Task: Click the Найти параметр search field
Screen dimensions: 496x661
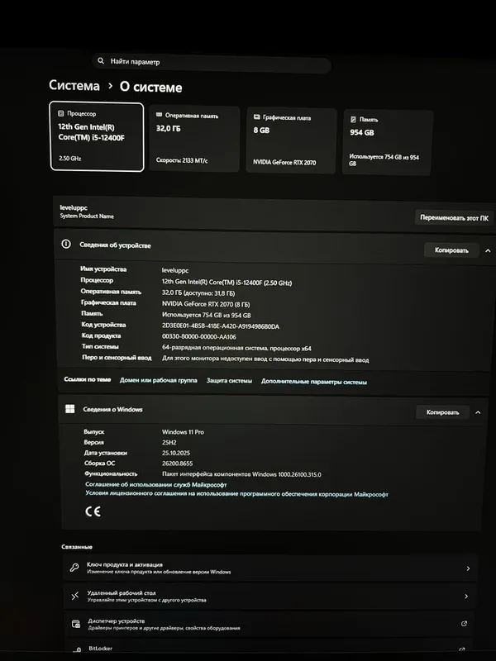Action: 212,64
